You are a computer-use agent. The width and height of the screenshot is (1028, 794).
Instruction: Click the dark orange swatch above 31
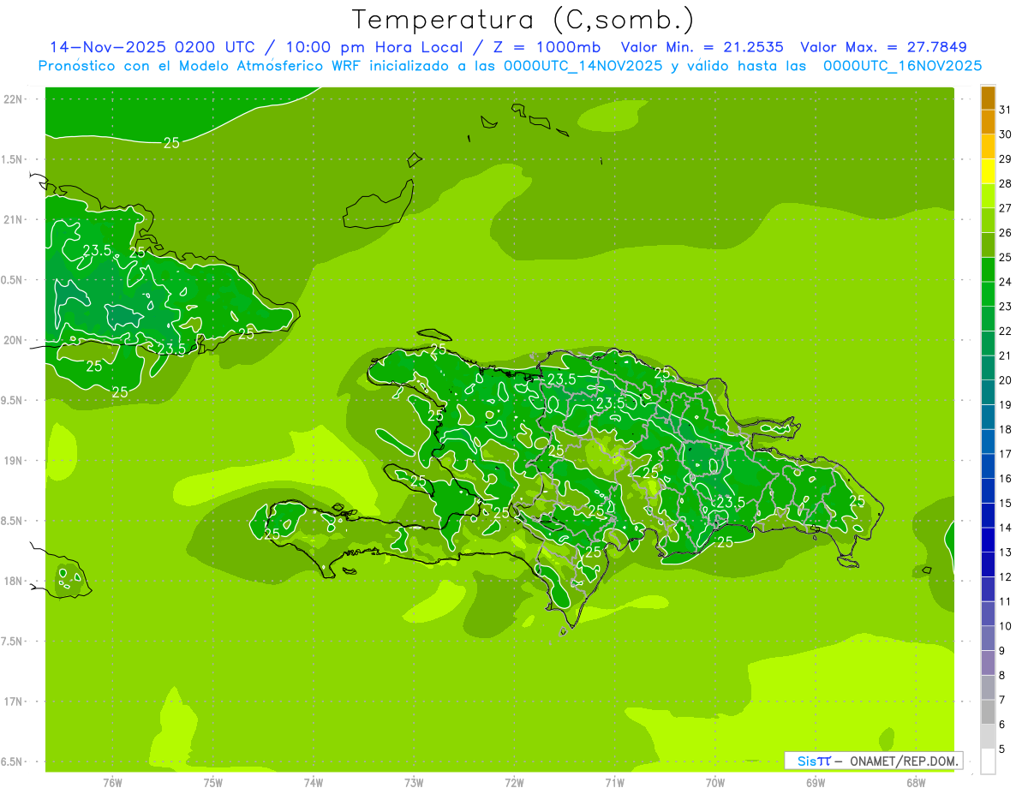point(988,98)
